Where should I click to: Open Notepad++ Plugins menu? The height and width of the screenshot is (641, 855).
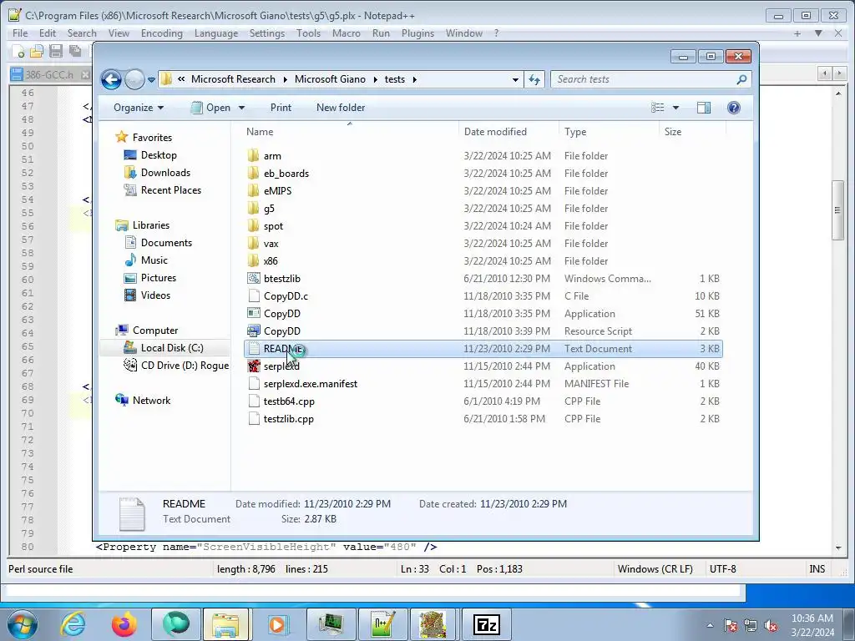[417, 33]
